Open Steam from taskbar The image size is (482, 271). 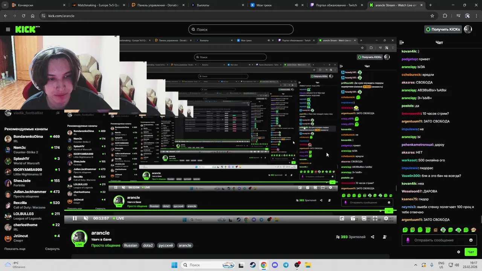[x=253, y=265]
